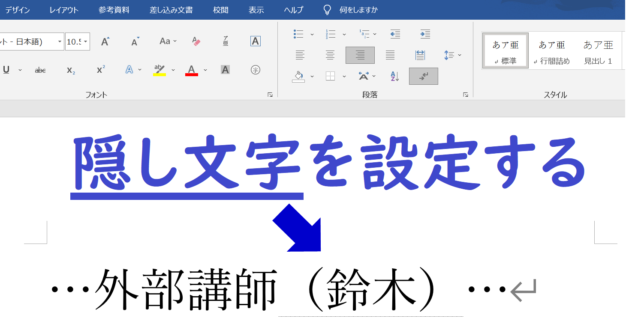This screenshot has height=330, width=629.
Task: Apply the yellow highlight color
Action: coord(160,70)
